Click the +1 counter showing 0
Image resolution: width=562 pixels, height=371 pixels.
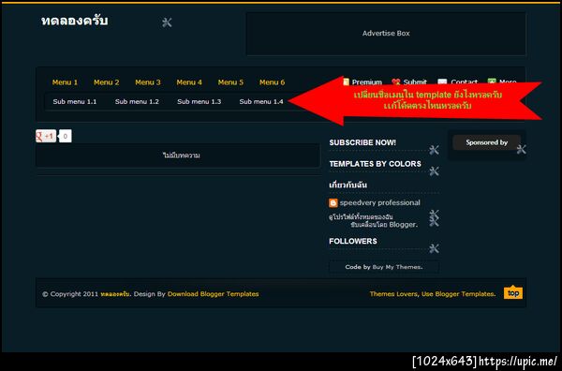(x=66, y=136)
